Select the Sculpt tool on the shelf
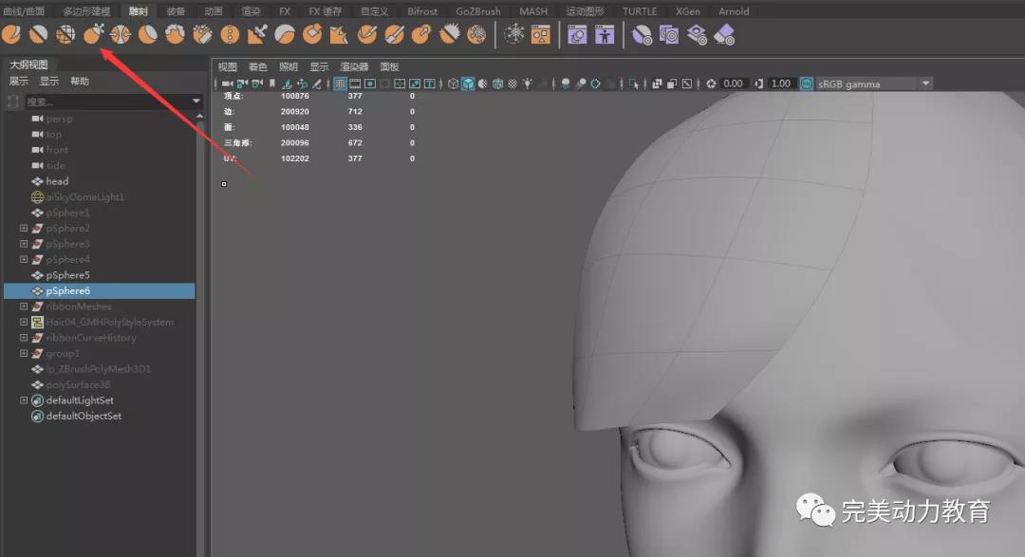Screen dimensions: 1025x557 (11, 35)
